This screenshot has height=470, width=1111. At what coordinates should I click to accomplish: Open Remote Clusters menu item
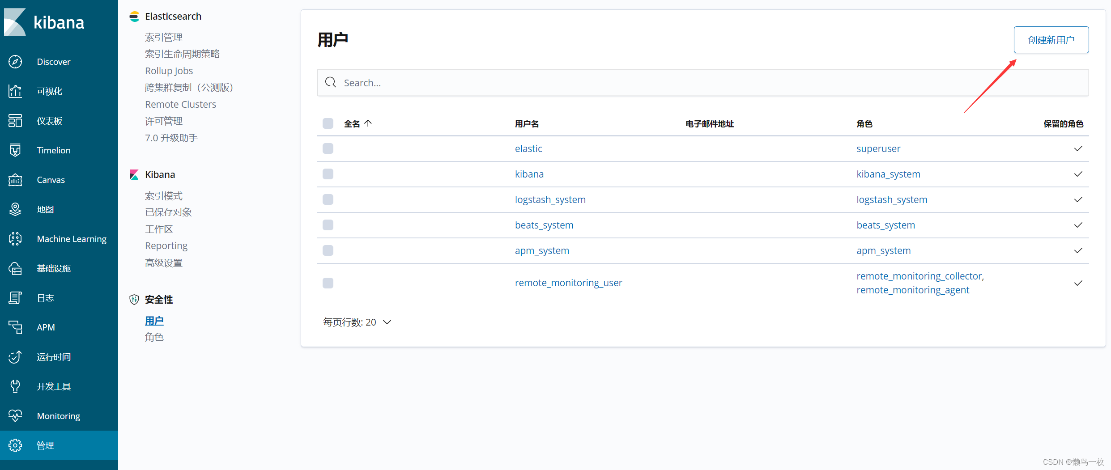click(181, 104)
